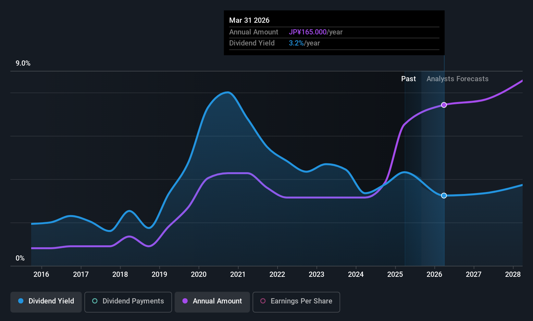Toggle the Annual Amount legend button

pos(212,302)
